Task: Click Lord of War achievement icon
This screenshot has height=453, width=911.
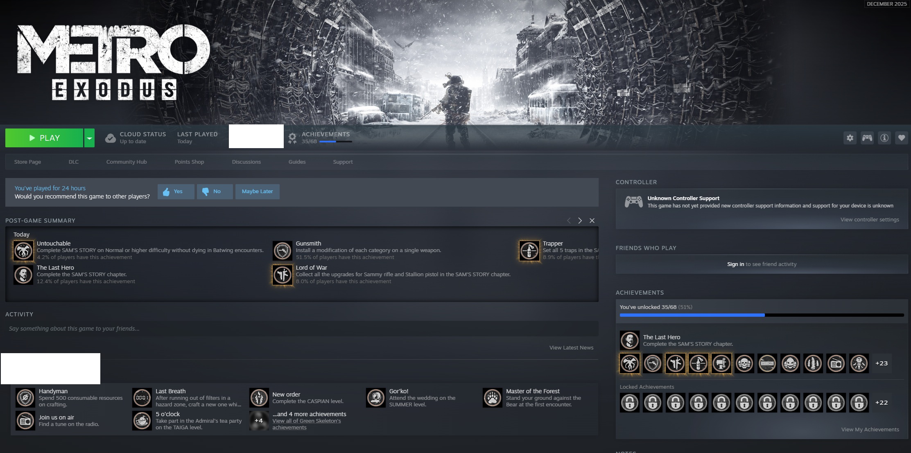Action: pos(283,275)
